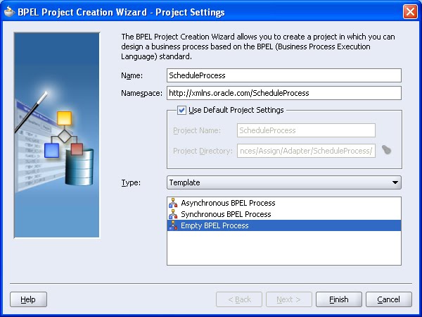This screenshot has height=317, width=422.
Task: Click the Empty BPEL Process icon
Action: click(173, 225)
